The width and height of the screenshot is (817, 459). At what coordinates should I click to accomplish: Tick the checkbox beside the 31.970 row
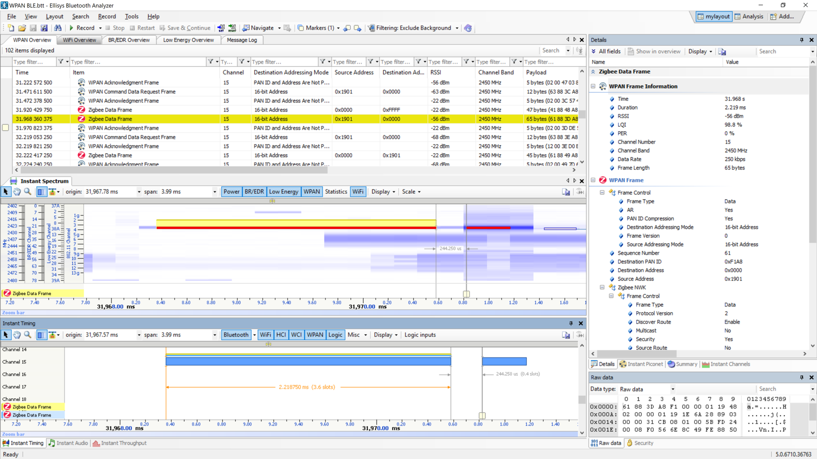[x=6, y=128]
